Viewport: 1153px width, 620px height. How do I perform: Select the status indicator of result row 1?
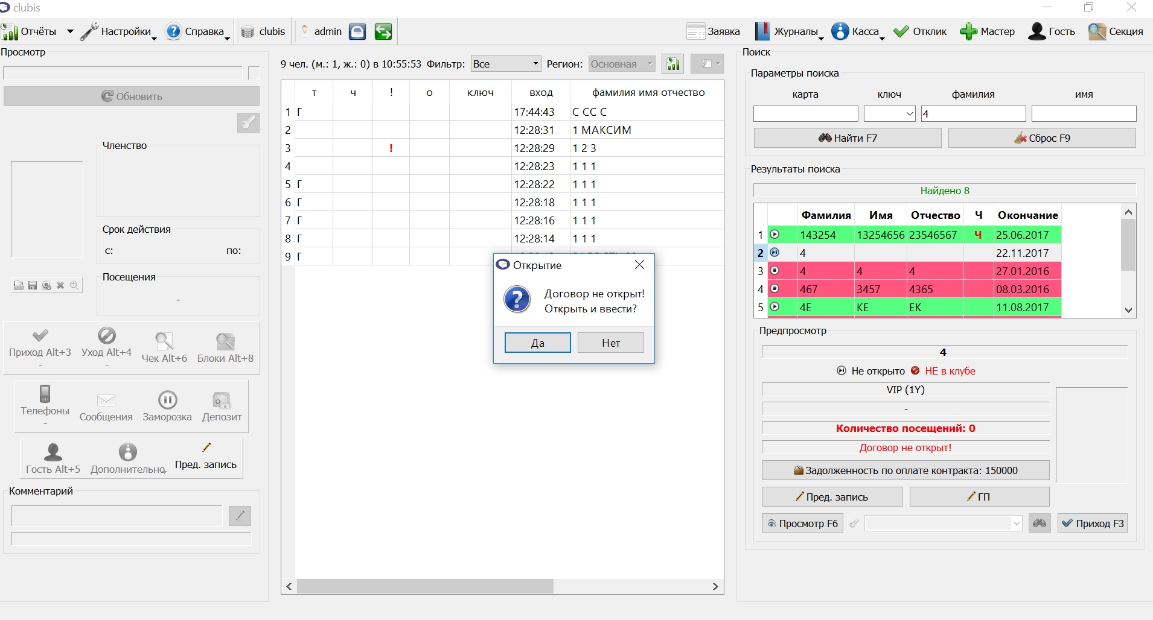775,235
